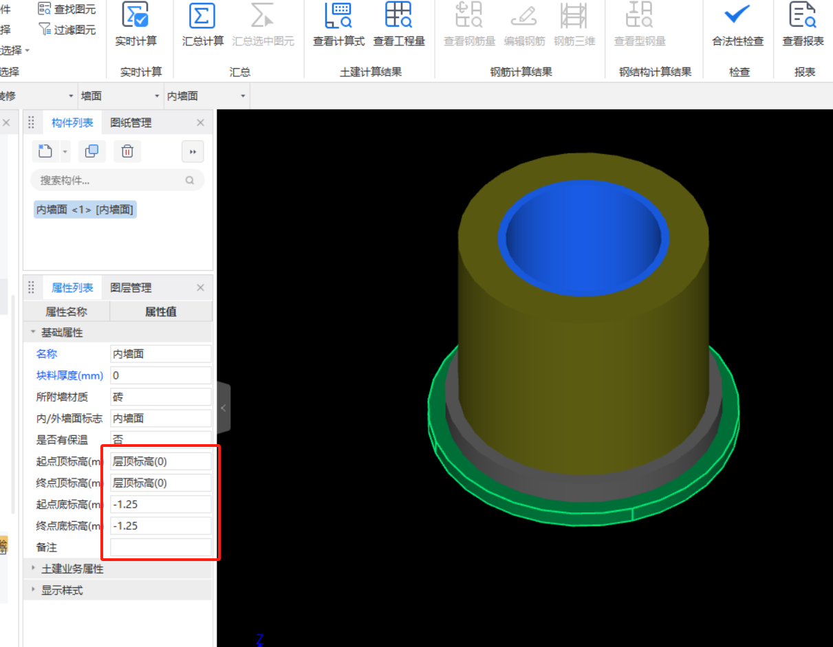Run 实时计算 real-time calculation
833x647 pixels.
tap(136, 25)
